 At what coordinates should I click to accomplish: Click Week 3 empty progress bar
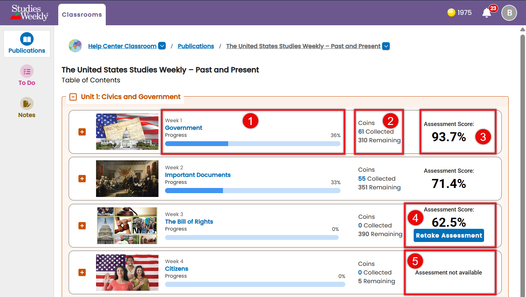(252, 237)
